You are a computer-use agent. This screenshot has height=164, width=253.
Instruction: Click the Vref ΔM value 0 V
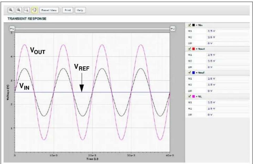tap(210, 91)
